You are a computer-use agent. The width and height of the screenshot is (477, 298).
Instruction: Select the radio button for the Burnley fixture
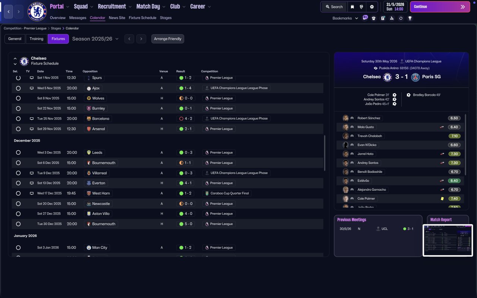pos(18,108)
